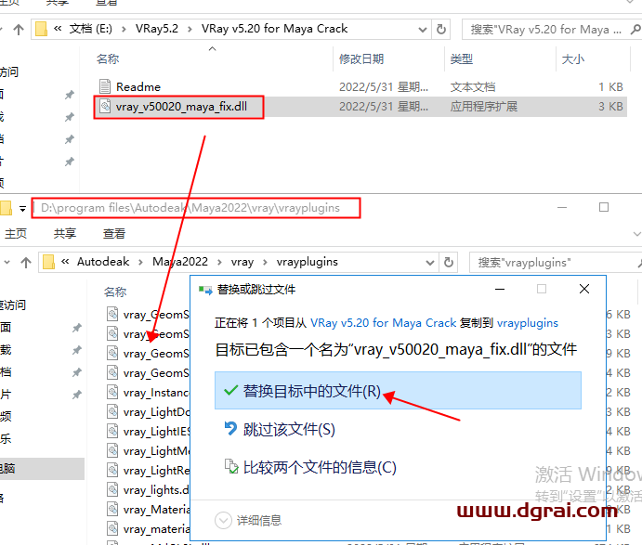Viewport: 642px width, 545px height.
Task: Open 查看 ribbon tab in vrayplugins window
Action: tap(114, 233)
